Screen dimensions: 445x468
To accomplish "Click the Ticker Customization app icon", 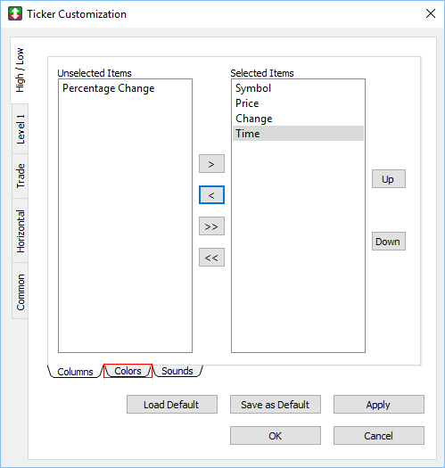I will coord(15,13).
